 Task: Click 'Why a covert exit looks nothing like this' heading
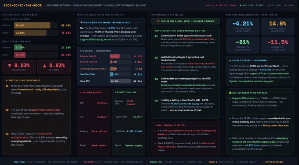coord(180,31)
